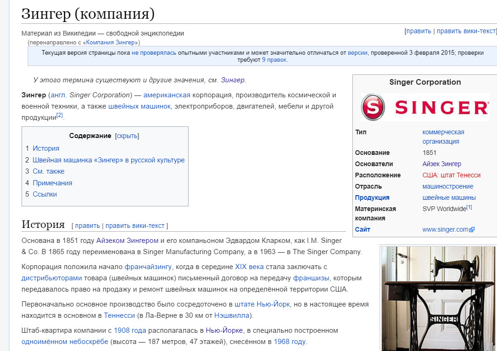The image size is (497, 351).
Task: Click footnote [1] next to SVP Worldwide
Action: coord(469,207)
